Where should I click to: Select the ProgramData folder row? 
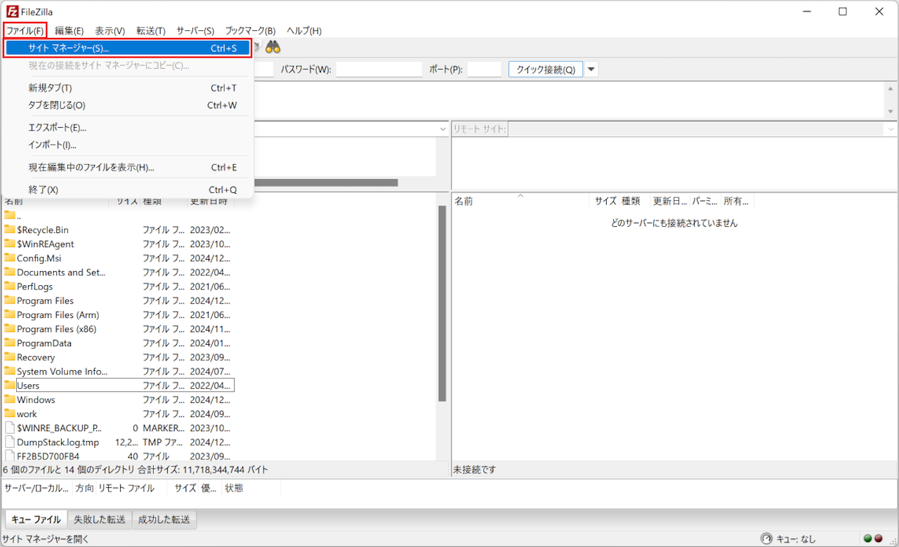click(x=119, y=343)
